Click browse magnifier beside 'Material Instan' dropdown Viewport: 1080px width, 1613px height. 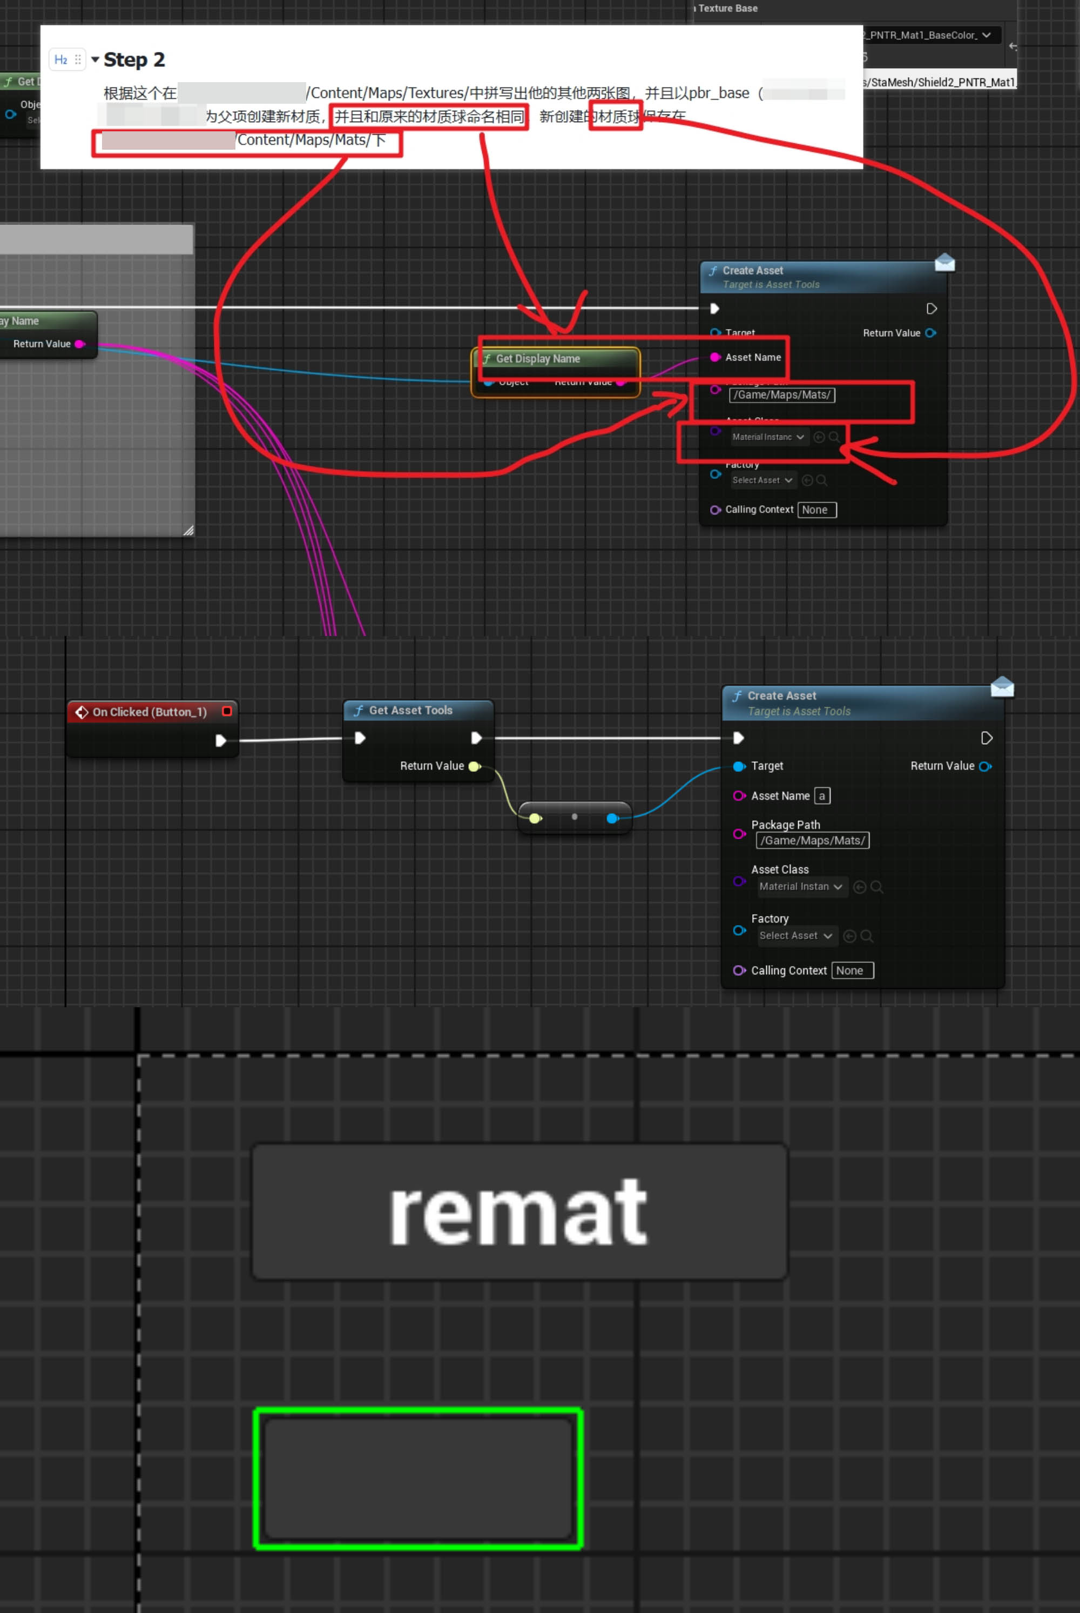pyautogui.click(x=877, y=887)
